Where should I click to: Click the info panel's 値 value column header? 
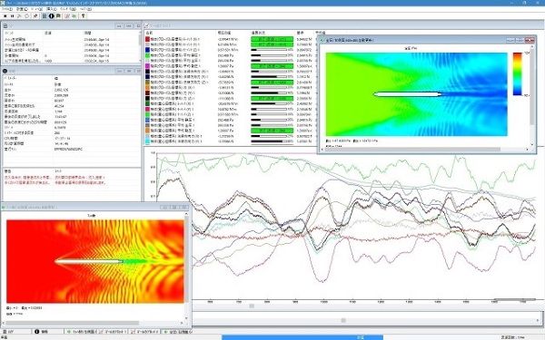coord(56,78)
